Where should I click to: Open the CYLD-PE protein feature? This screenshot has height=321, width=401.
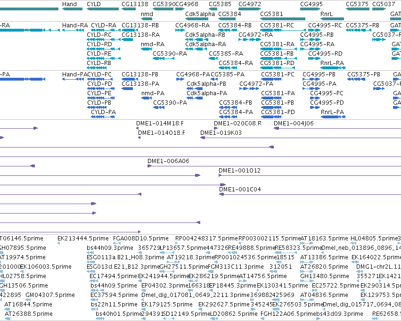(x=101, y=98)
